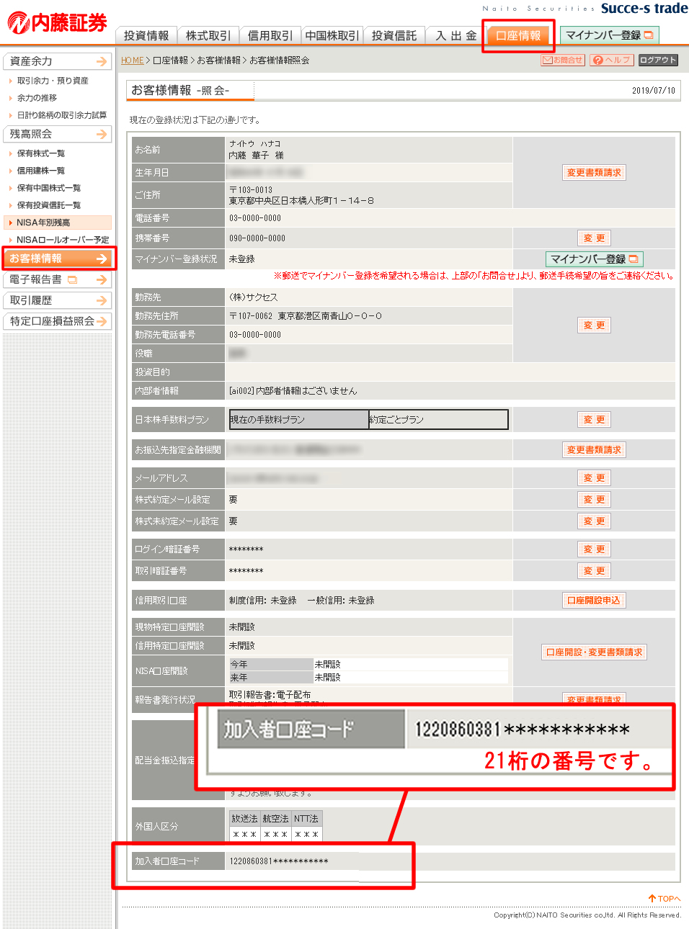Click 変更 for 日本株手数料プラン
689x929 pixels.
coord(594,420)
